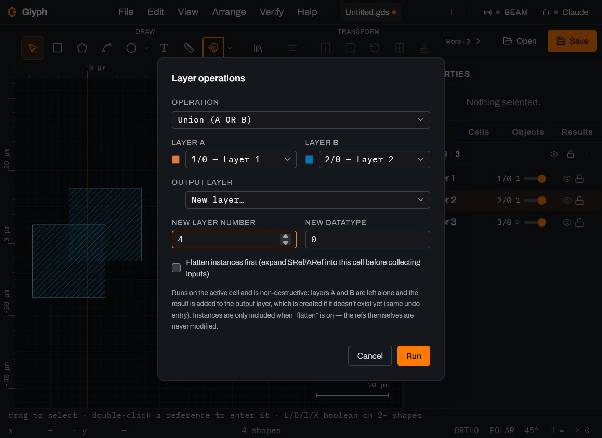602x438 pixels.
Task: Open the View menu
Action: (188, 12)
